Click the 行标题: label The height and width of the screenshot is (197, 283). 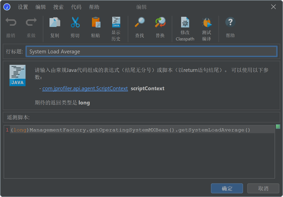14,51
